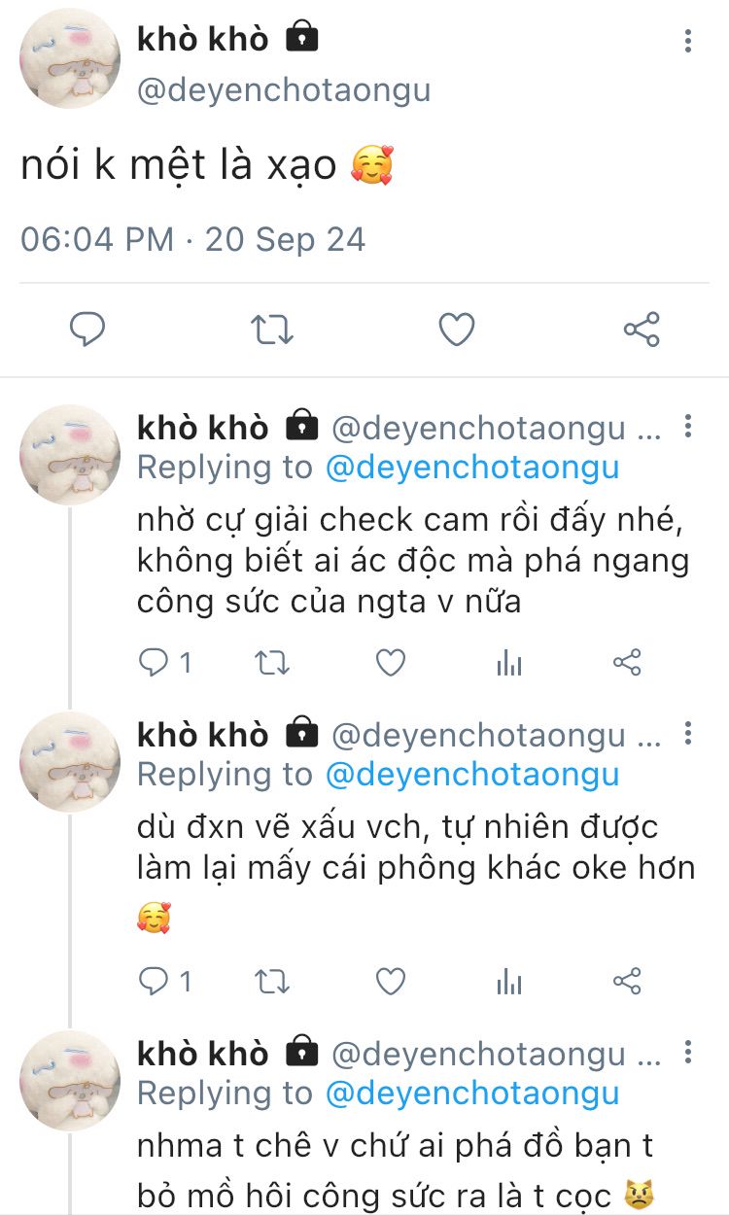The height and width of the screenshot is (1215, 729).
Task: Like the "dù đxn vẽ xấu vch" reply
Action: click(x=391, y=982)
